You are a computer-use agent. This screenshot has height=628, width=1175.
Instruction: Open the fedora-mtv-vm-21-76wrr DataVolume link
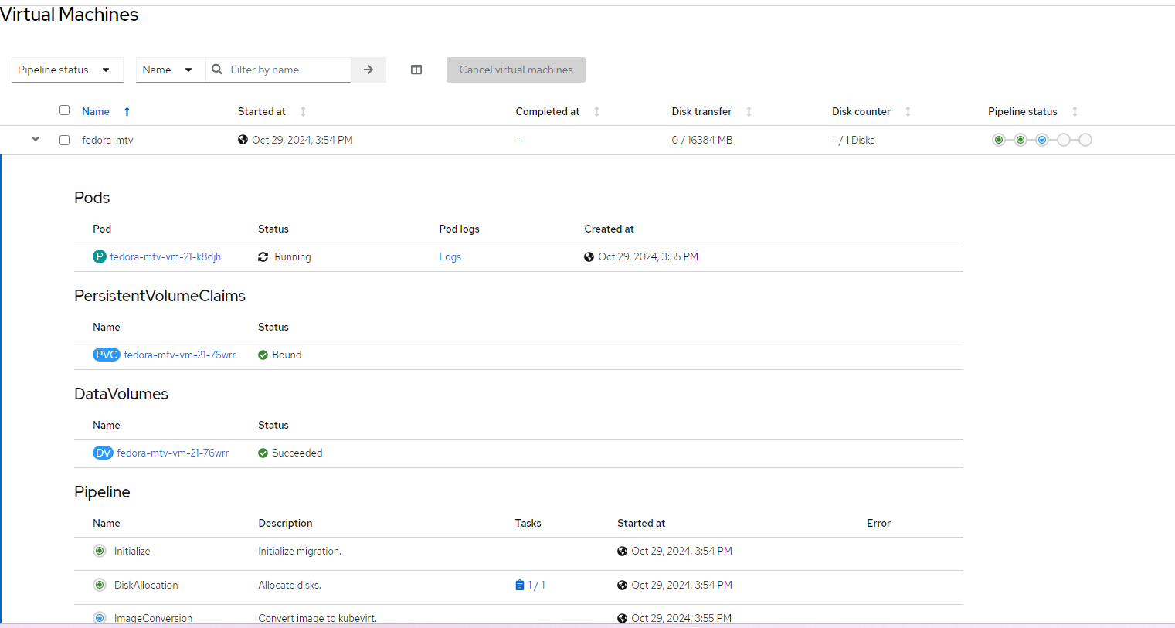tap(173, 453)
